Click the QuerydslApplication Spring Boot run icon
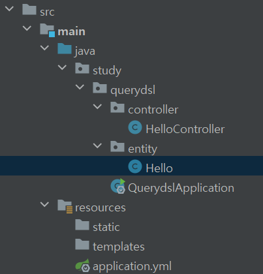Screen dimensions: 263x274 click(118, 186)
